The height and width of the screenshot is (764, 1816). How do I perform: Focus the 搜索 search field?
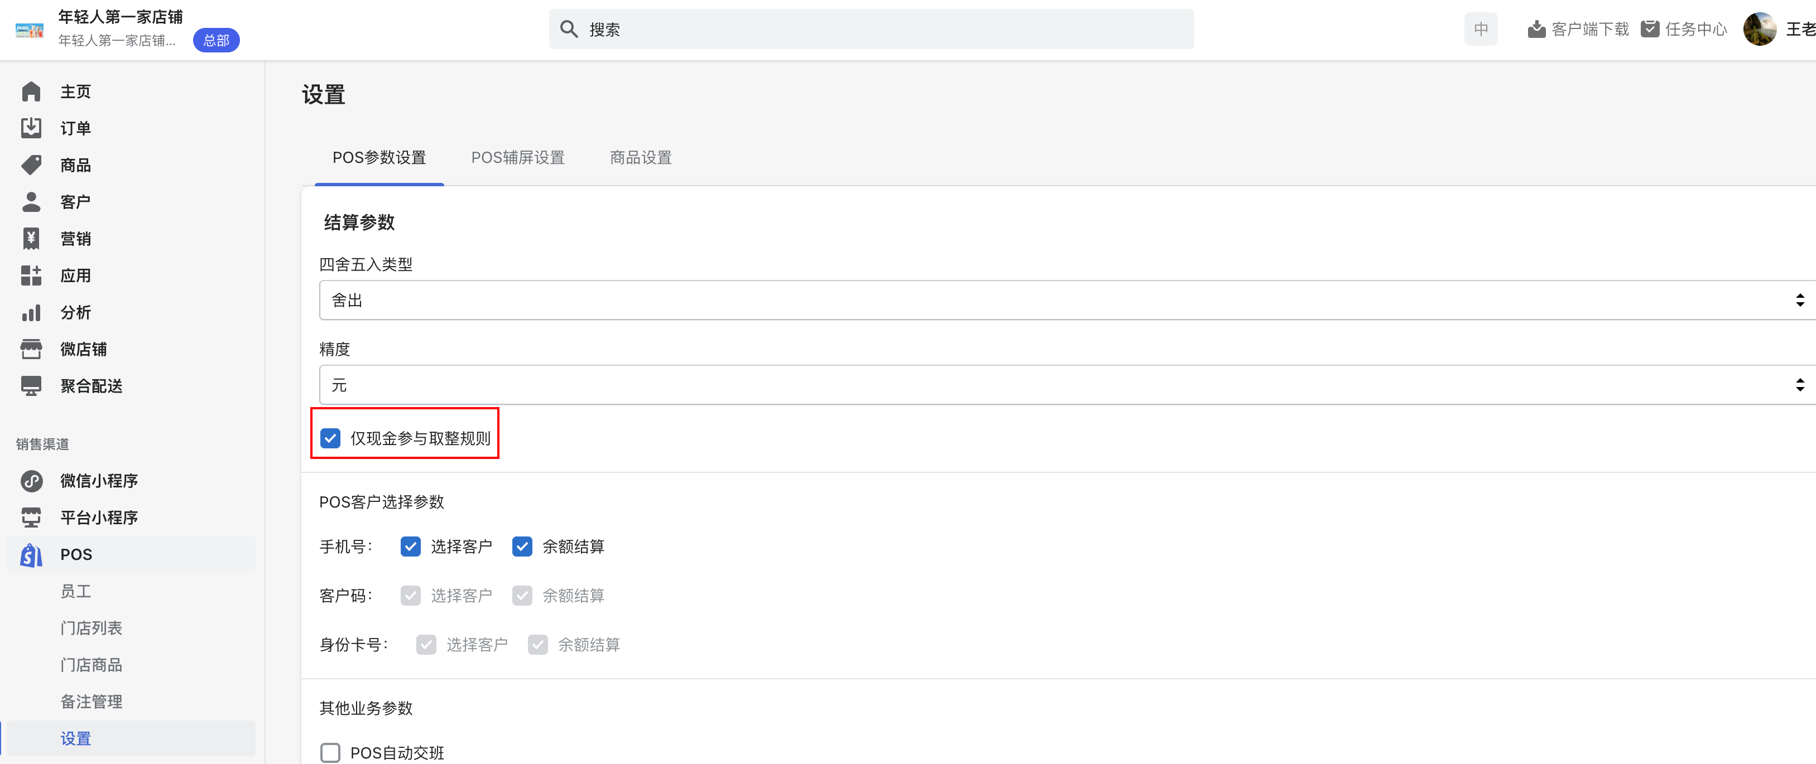coord(871,29)
